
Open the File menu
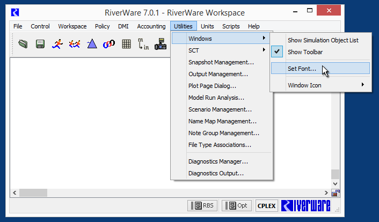click(18, 26)
